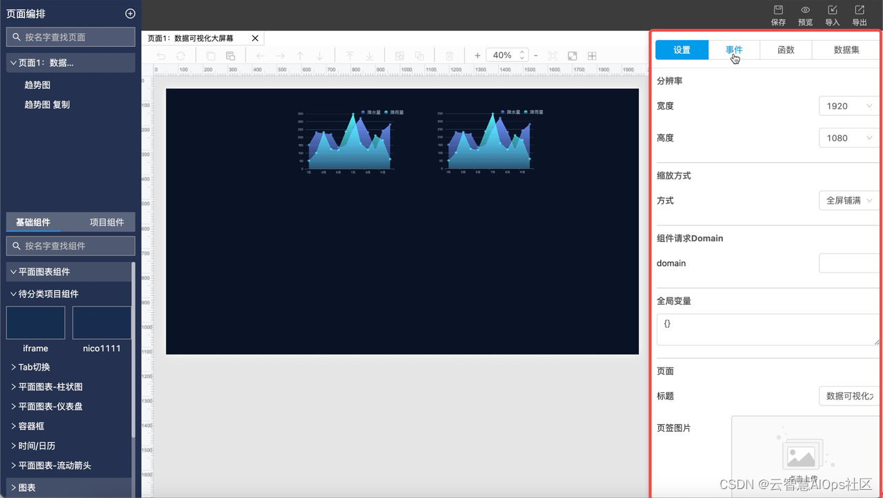Click the redo arrow in toolbar
The image size is (883, 498).
pos(181,56)
